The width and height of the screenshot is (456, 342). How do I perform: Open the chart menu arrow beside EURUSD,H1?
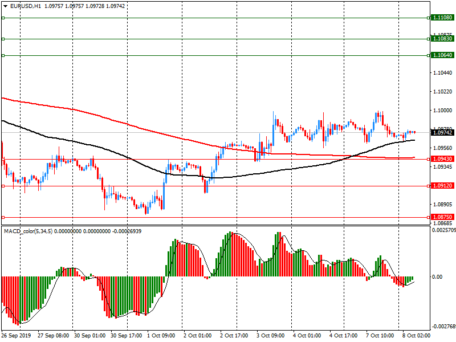5,5
